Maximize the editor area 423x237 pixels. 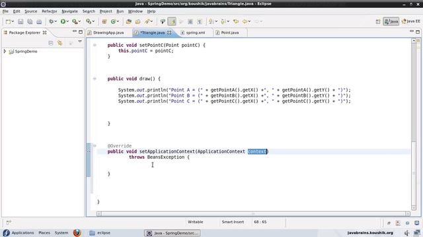[x=418, y=32]
